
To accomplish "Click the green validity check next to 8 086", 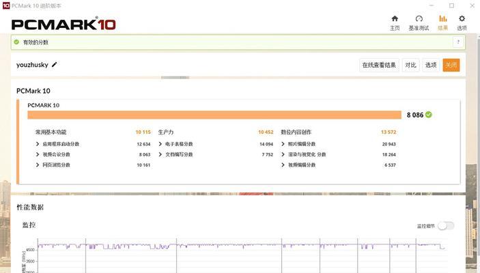I will [429, 115].
